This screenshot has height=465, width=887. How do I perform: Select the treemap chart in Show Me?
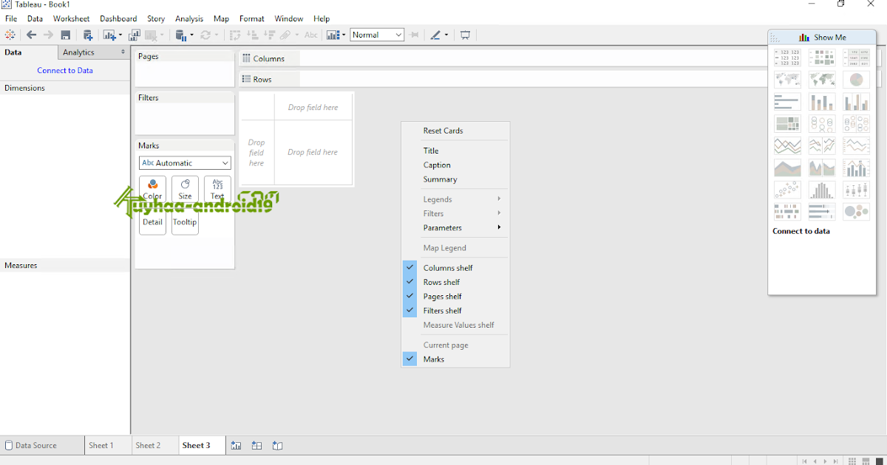[x=787, y=124]
